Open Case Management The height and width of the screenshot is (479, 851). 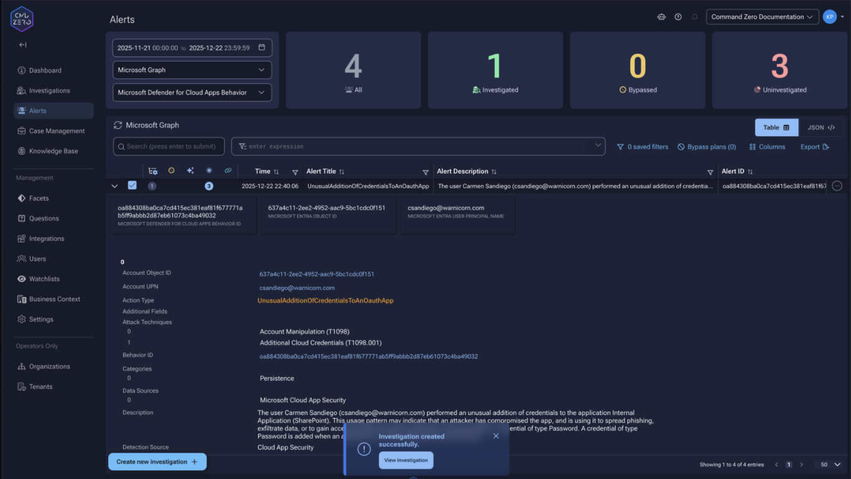pos(53,131)
